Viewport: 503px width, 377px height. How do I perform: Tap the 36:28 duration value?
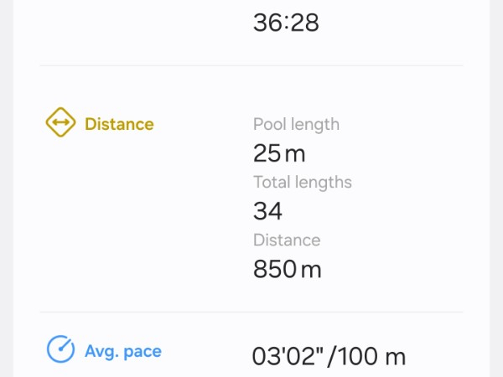286,23
